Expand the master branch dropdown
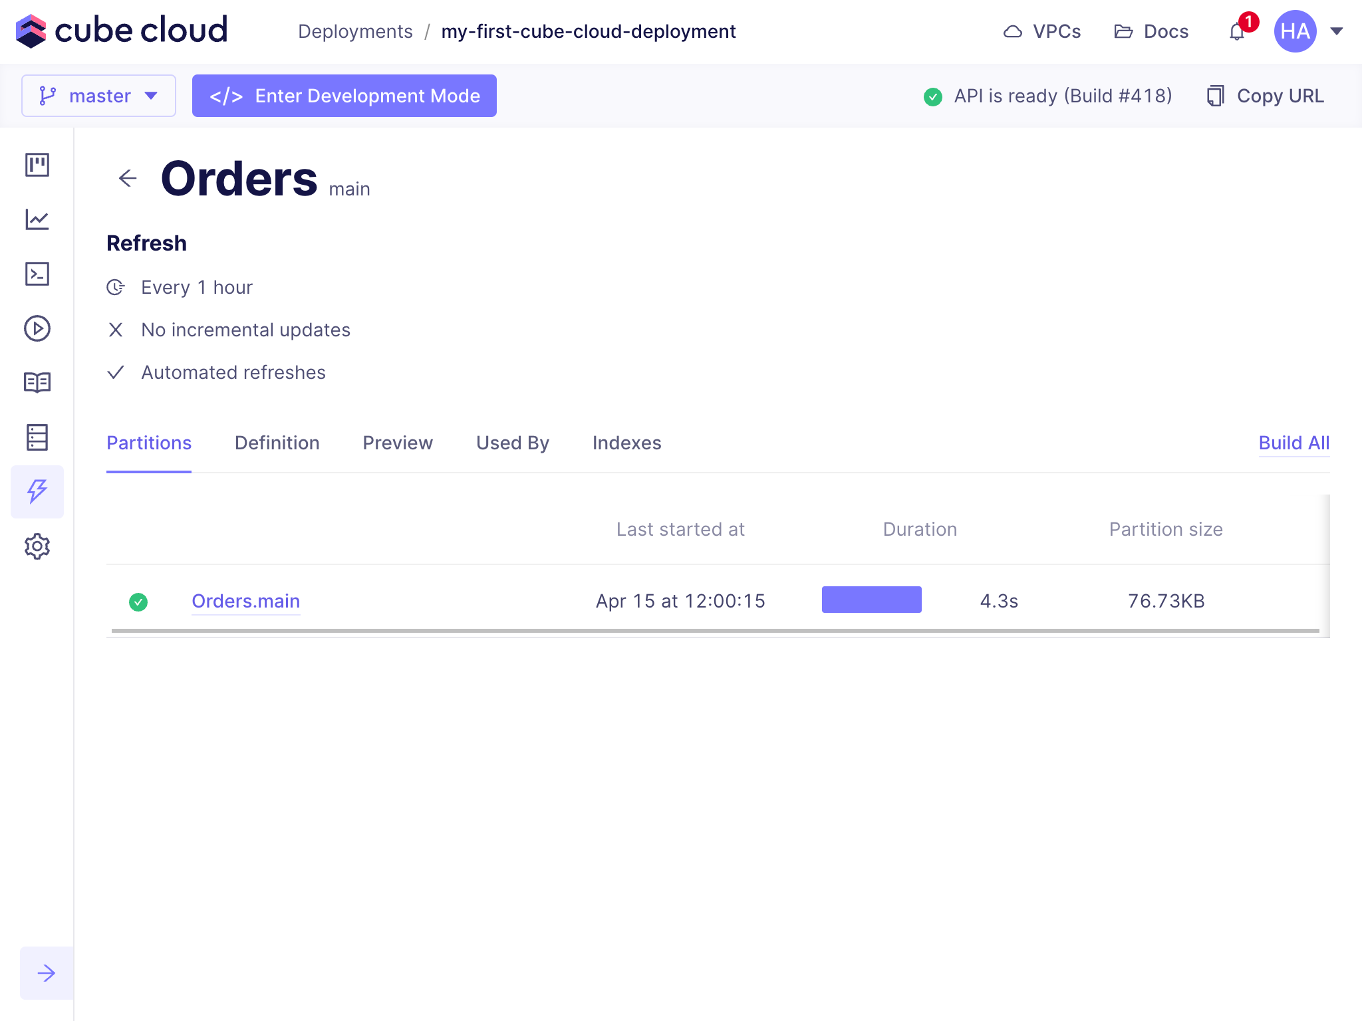Viewport: 1362px width, 1021px height. 98,96
